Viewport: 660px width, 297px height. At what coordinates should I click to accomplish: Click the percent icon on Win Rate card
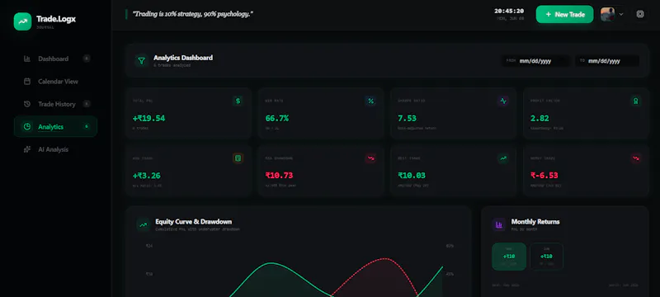(370, 101)
